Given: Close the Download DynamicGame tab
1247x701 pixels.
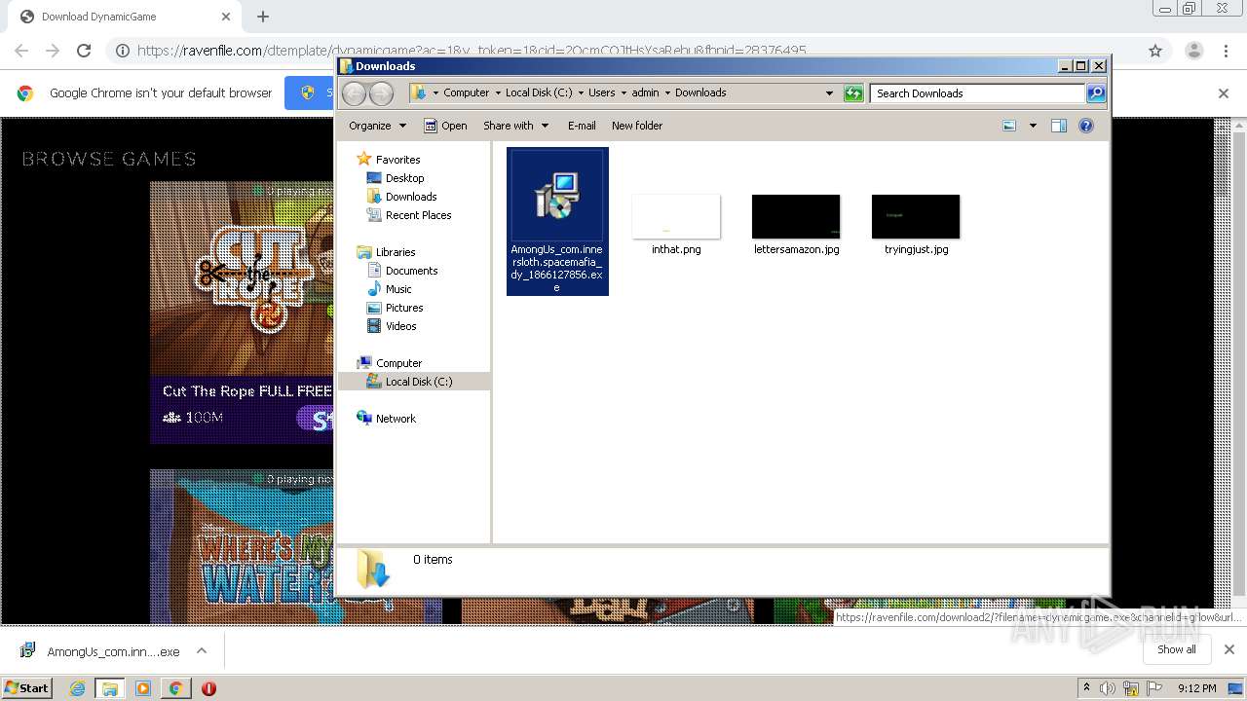Looking at the screenshot, I should tap(226, 17).
